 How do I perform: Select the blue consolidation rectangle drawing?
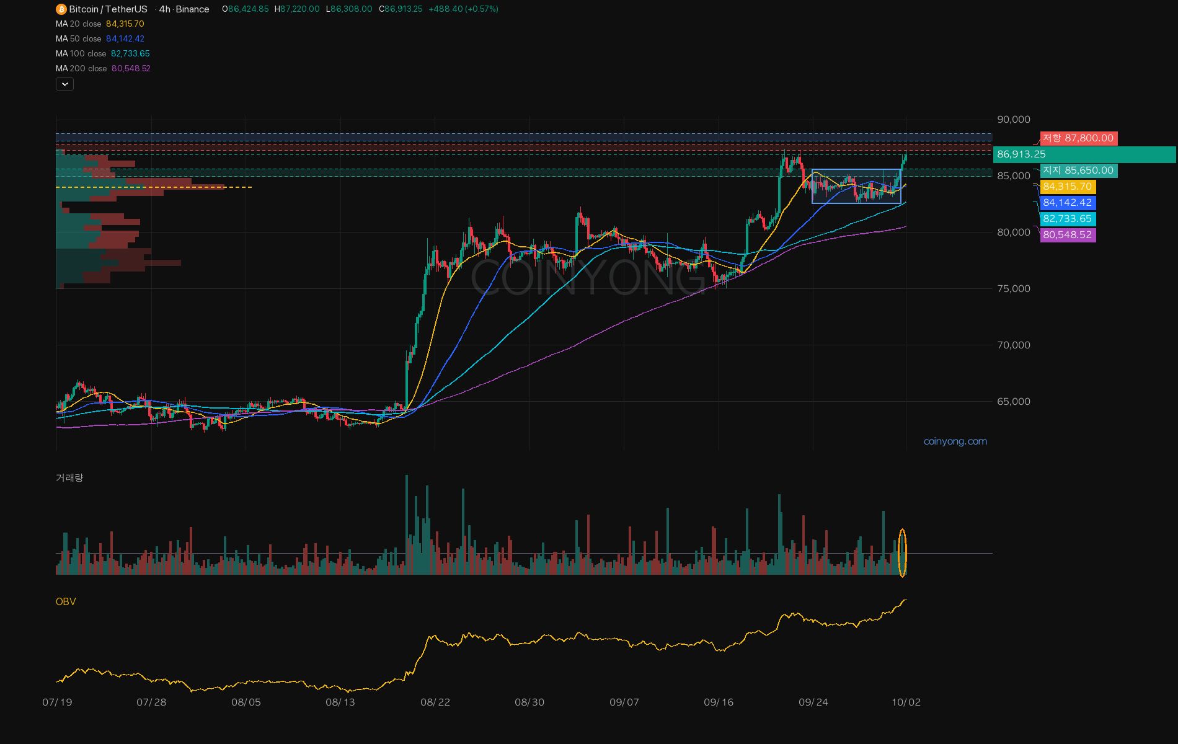pos(856,186)
